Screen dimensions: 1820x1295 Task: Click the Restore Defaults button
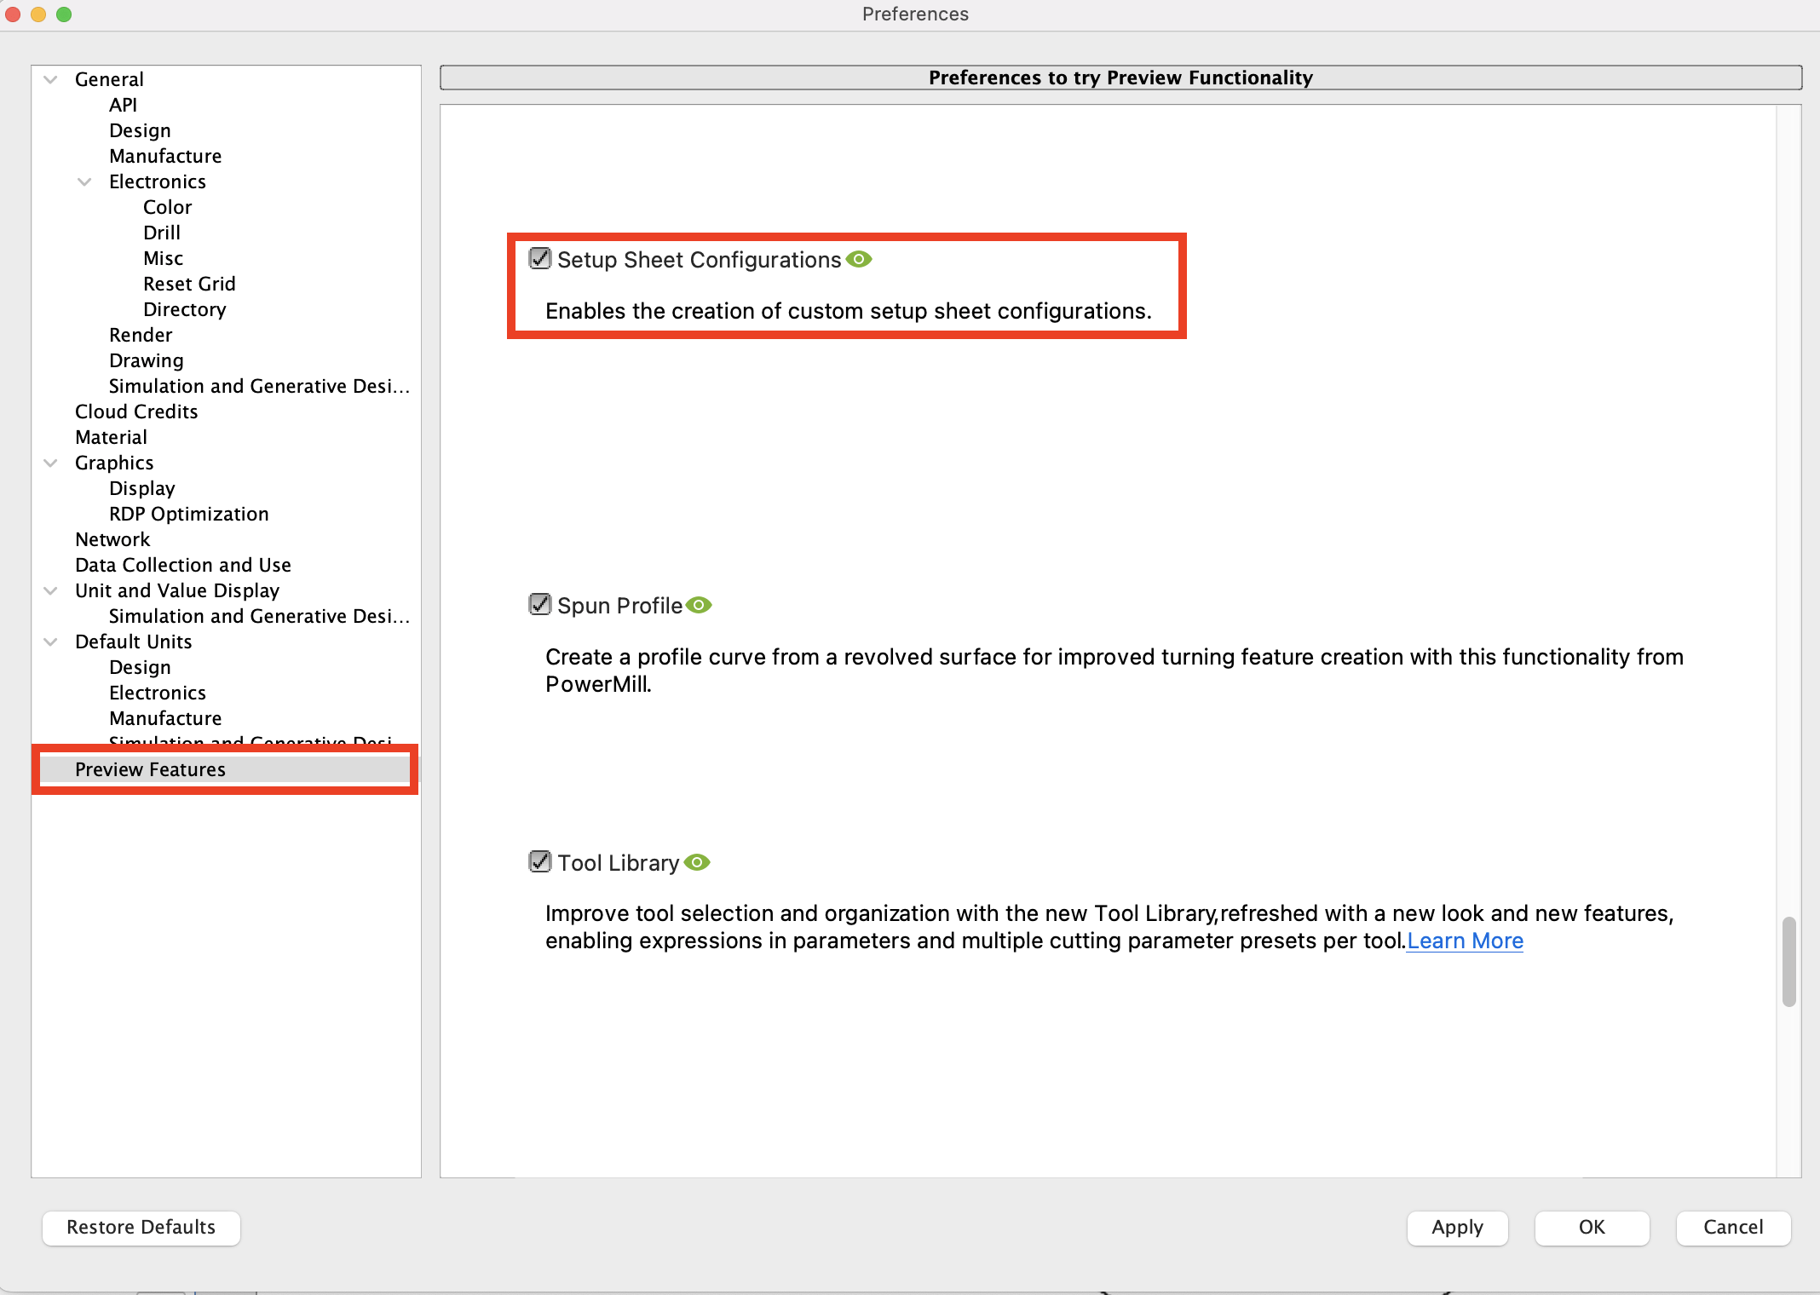click(141, 1228)
